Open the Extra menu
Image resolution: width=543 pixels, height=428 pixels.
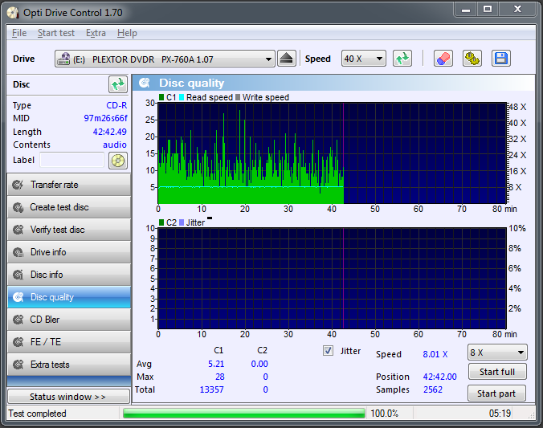[96, 33]
